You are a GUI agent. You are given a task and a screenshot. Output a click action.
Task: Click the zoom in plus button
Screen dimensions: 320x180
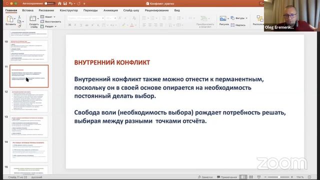pos(292,177)
